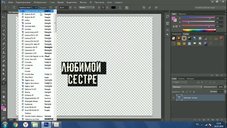Select the Brush tool in toolbox
The width and height of the screenshot is (227, 128).
4,48
